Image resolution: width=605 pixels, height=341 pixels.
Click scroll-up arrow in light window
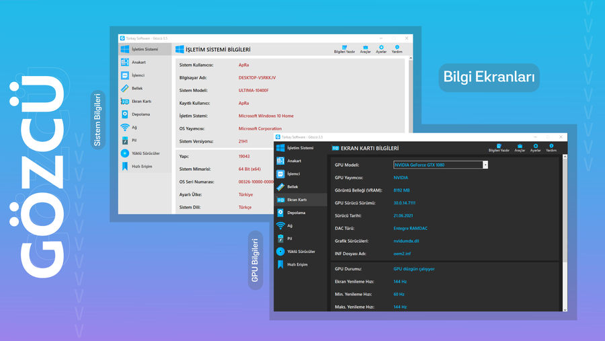tap(411, 58)
